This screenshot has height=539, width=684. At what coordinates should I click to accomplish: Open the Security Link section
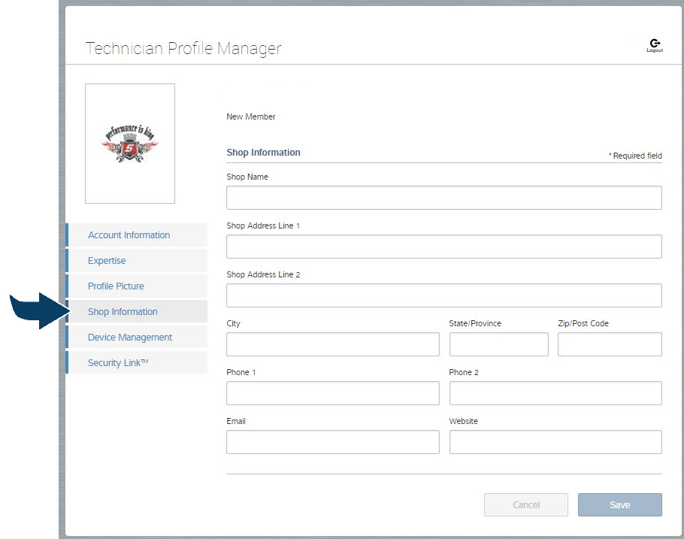(x=118, y=363)
